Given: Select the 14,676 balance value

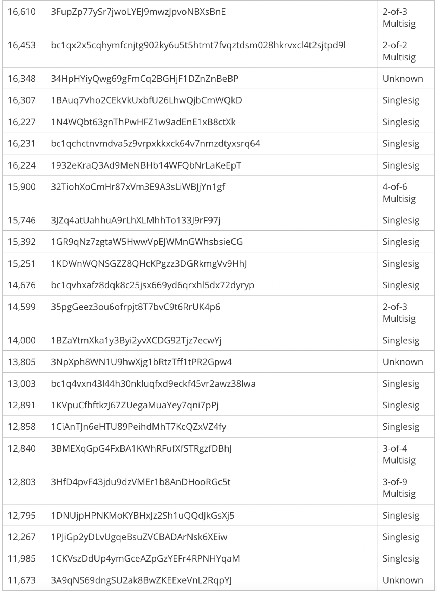Looking at the screenshot, I should pos(22,285).
